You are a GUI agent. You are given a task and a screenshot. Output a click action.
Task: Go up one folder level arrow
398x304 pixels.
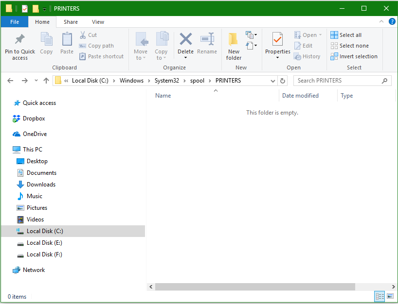click(x=46, y=81)
